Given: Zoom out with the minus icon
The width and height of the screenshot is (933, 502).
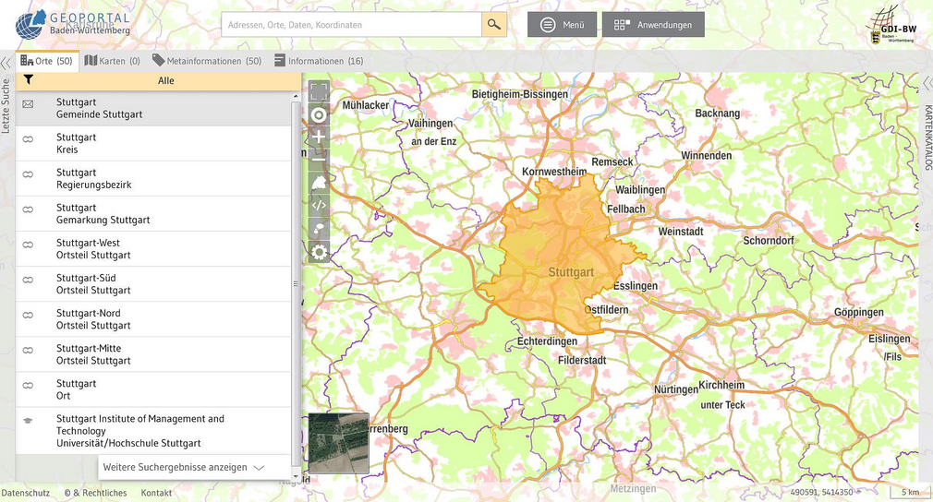Looking at the screenshot, I should point(319,160).
